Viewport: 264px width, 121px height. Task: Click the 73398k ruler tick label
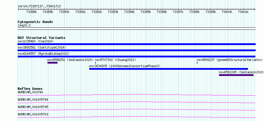(x=195, y=12)
